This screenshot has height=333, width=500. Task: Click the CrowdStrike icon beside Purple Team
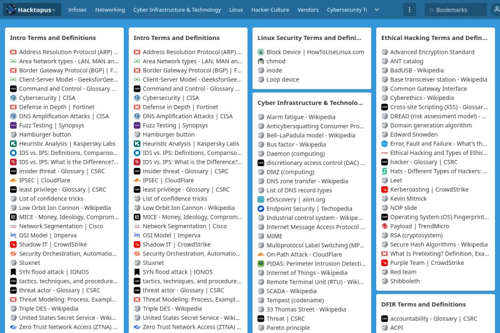pos(384,263)
